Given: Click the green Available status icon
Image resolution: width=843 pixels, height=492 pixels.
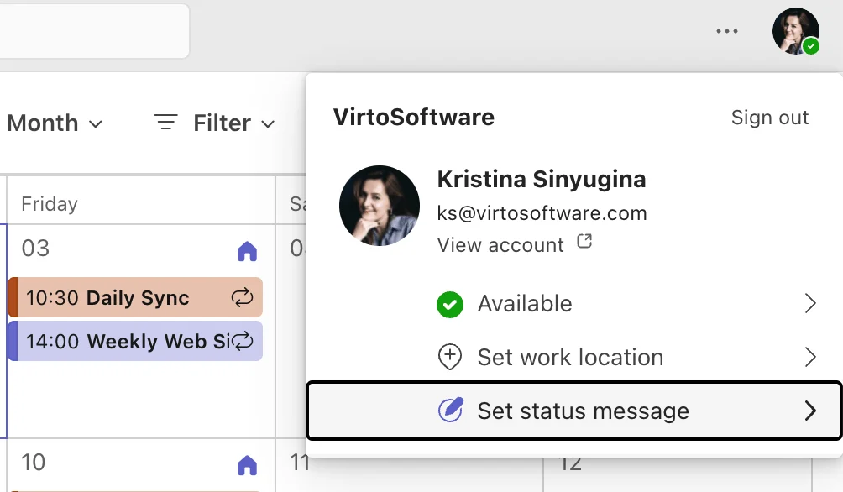Looking at the screenshot, I should [450, 304].
